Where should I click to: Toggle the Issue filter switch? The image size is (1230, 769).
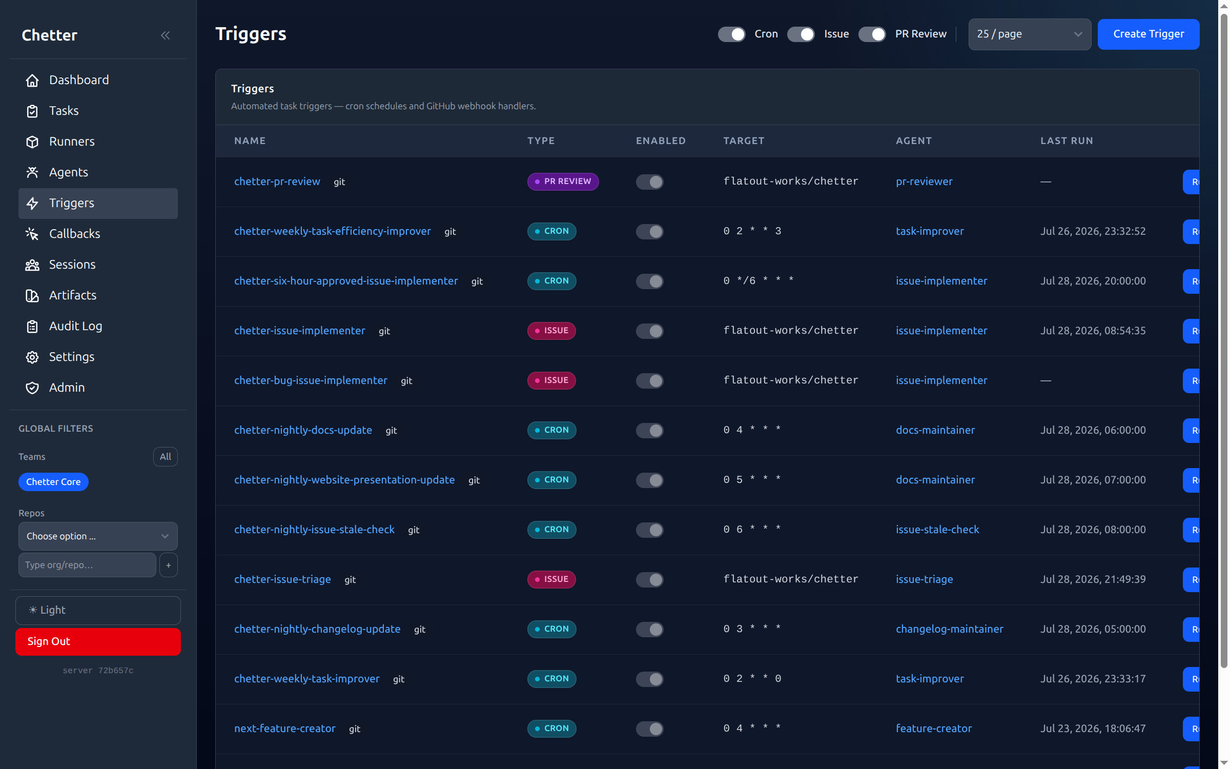[801, 34]
